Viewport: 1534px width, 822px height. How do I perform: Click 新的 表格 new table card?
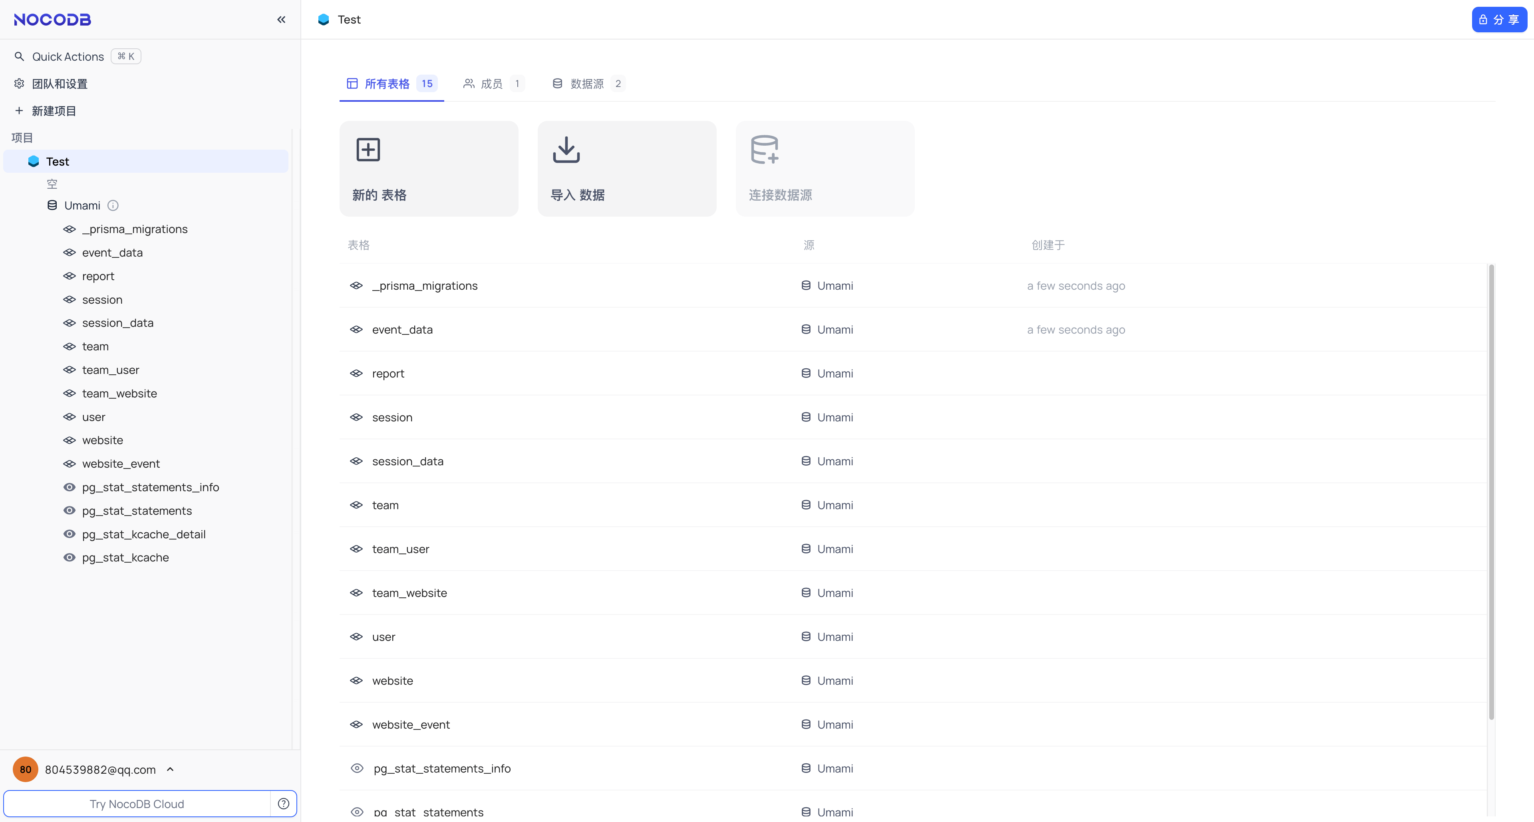(x=429, y=168)
